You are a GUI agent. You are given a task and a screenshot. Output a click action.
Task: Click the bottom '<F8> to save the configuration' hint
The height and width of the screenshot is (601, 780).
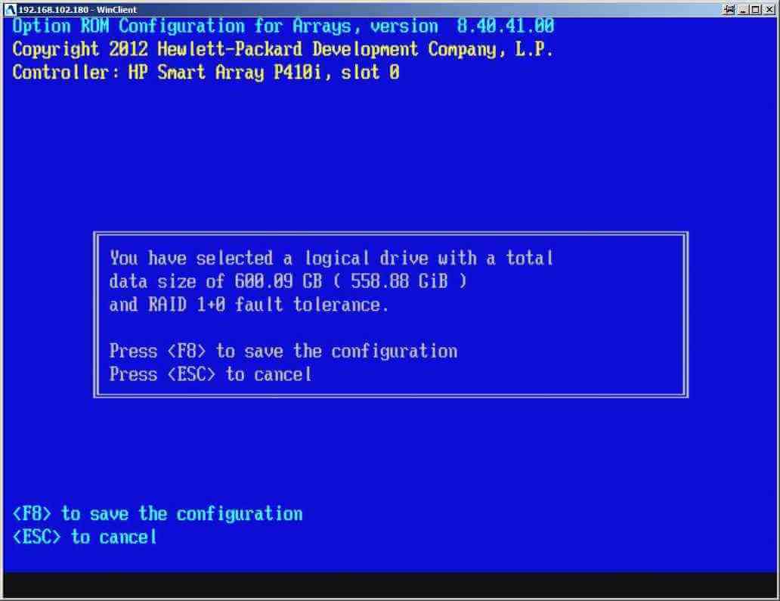tap(157, 514)
